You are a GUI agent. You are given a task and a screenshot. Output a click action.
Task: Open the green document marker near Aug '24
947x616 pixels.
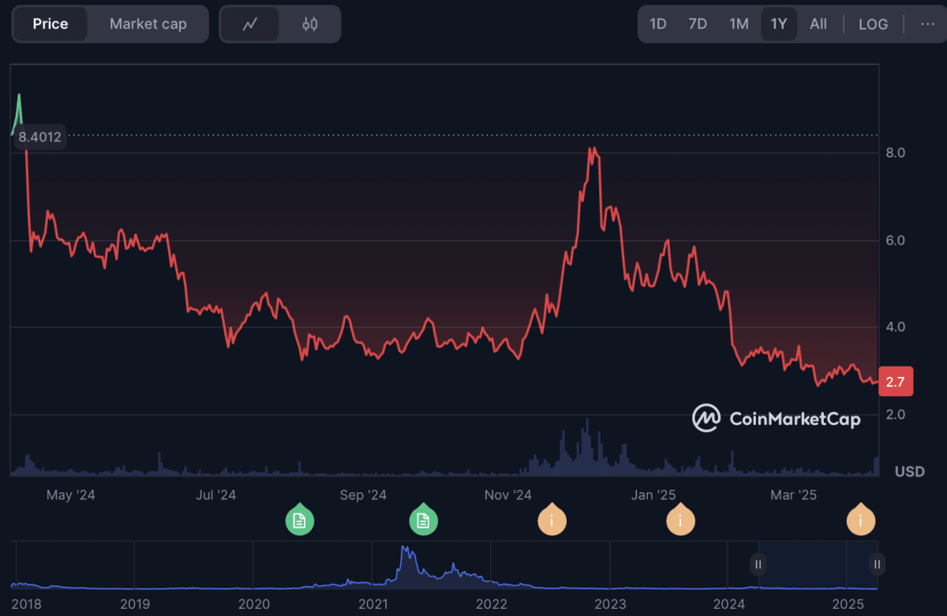tap(299, 520)
